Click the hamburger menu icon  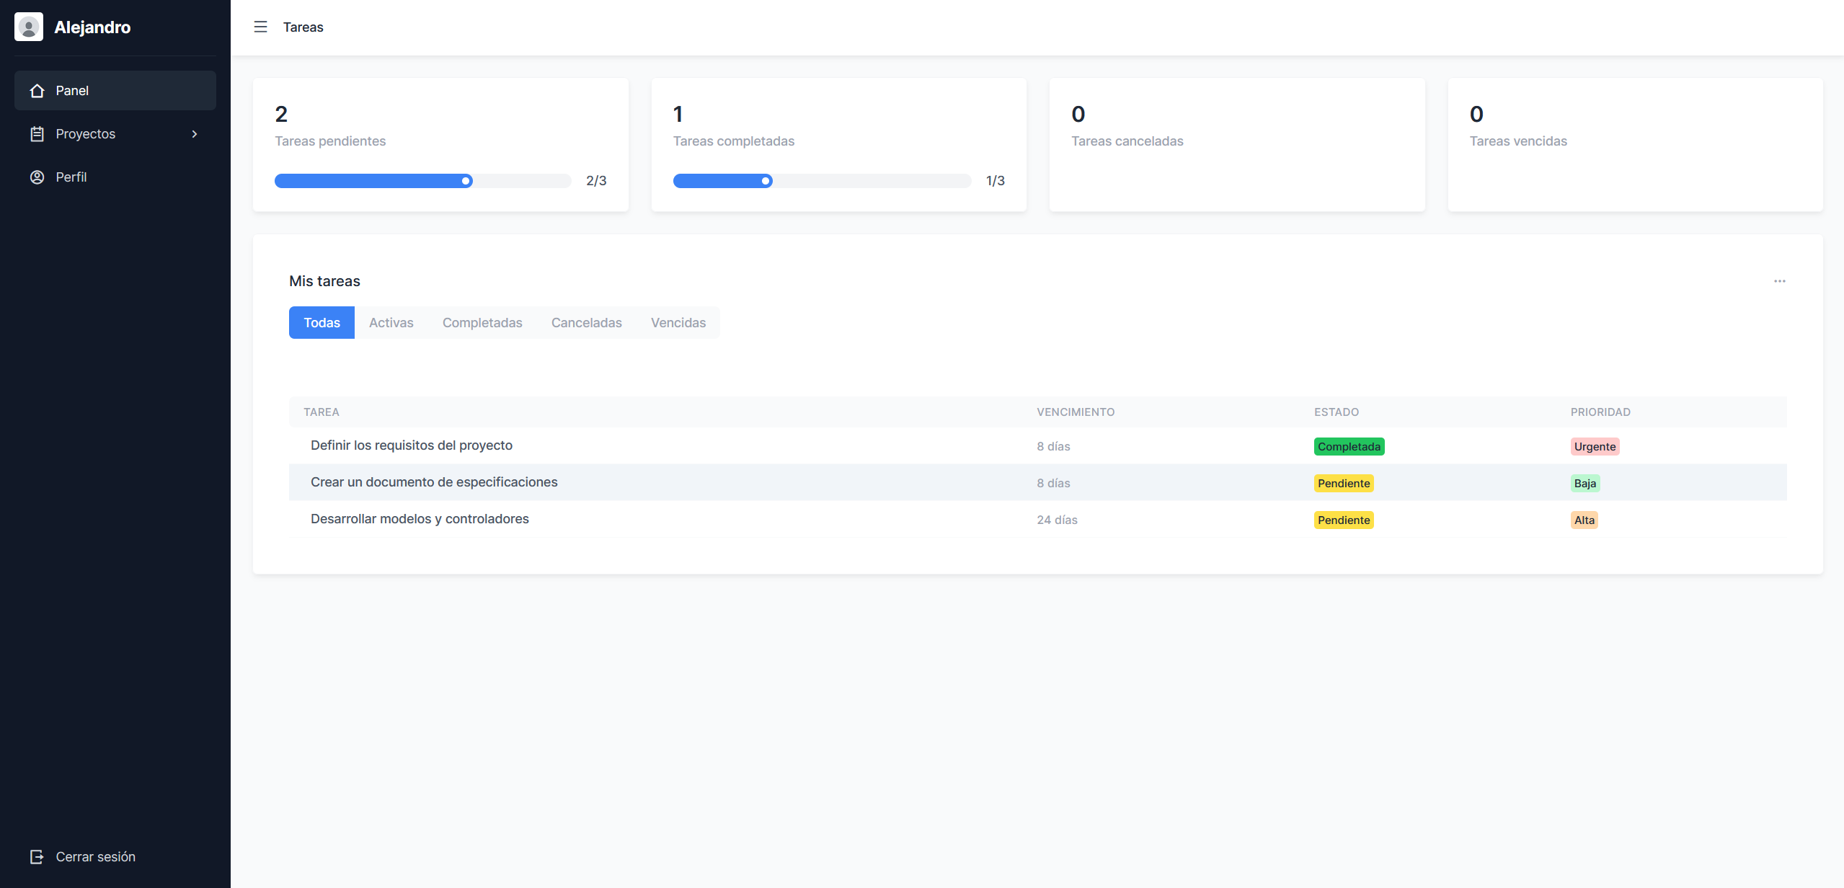point(260,27)
